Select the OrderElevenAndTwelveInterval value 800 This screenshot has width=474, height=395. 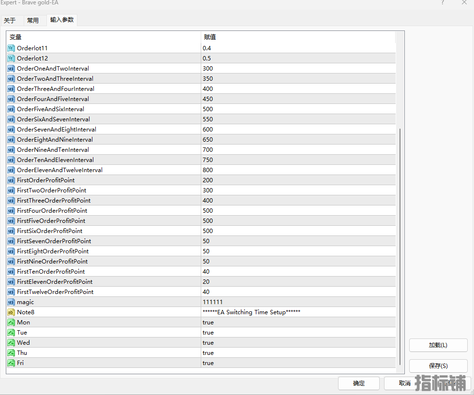pyautogui.click(x=207, y=170)
